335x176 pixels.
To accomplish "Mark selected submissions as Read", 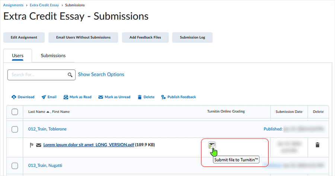I will [77, 97].
